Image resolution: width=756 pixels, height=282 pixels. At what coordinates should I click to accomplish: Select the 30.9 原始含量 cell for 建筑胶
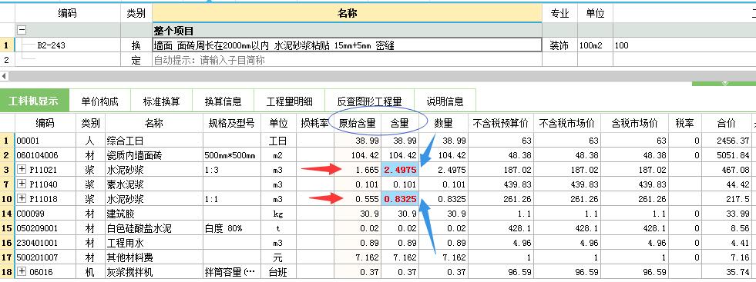tap(358, 214)
